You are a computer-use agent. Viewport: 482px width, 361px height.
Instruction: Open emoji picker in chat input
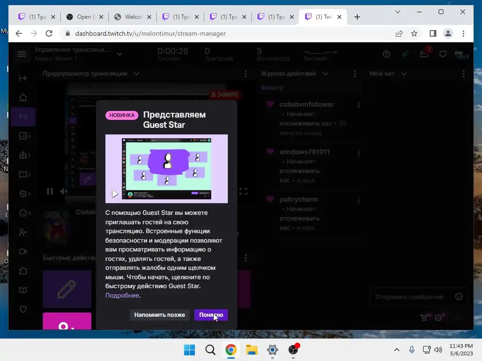(x=458, y=297)
